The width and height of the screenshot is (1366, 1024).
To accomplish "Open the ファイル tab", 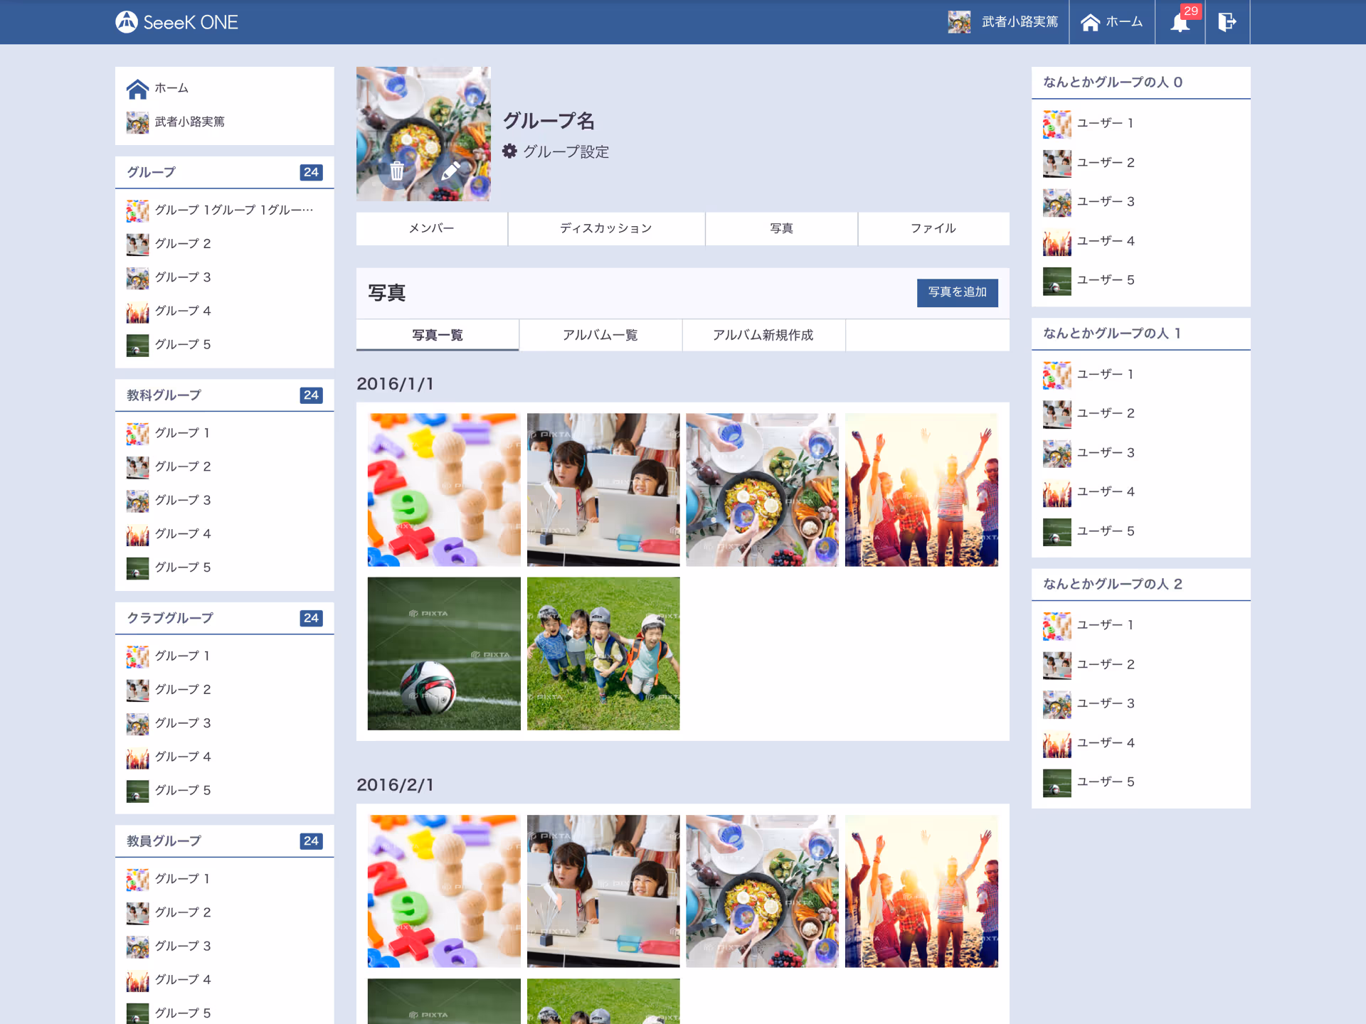I will [933, 228].
